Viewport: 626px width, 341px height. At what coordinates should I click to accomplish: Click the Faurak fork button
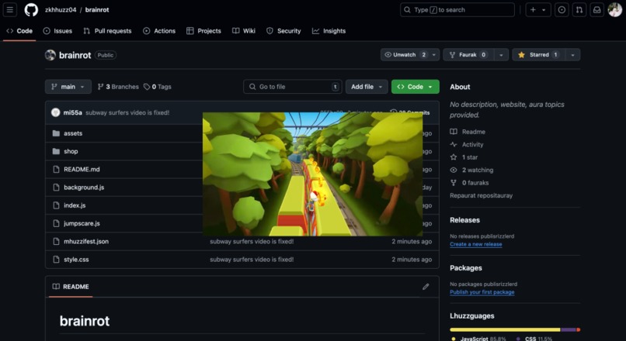[468, 54]
